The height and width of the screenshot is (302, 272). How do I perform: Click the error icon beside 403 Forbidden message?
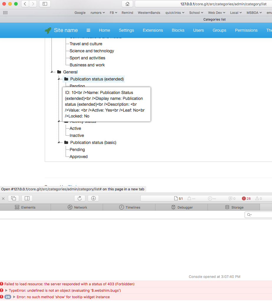click(x=2, y=284)
